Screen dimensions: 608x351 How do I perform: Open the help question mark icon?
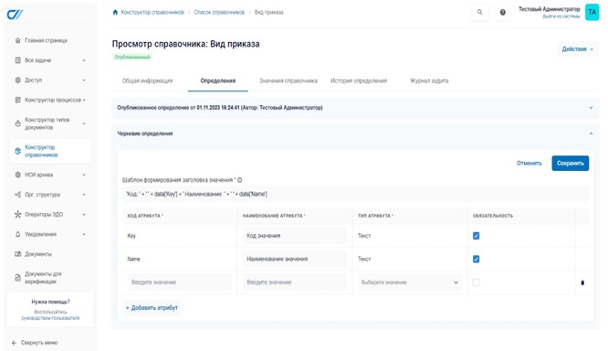[x=502, y=13]
